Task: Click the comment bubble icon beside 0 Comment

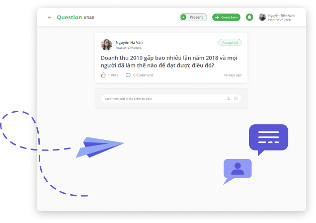Action: (x=128, y=75)
